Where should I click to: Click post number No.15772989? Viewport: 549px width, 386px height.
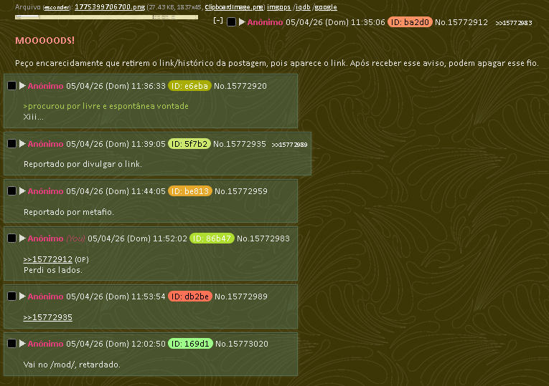[x=241, y=296]
